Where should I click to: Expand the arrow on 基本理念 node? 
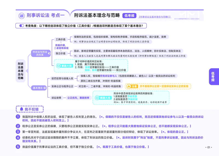point(45,88)
